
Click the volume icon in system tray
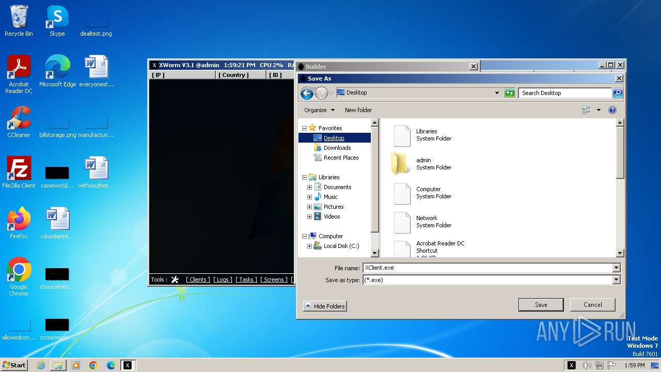point(587,365)
